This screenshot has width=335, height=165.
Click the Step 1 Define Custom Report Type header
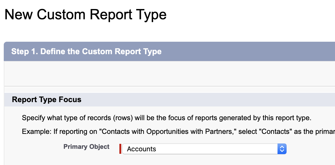(x=86, y=51)
